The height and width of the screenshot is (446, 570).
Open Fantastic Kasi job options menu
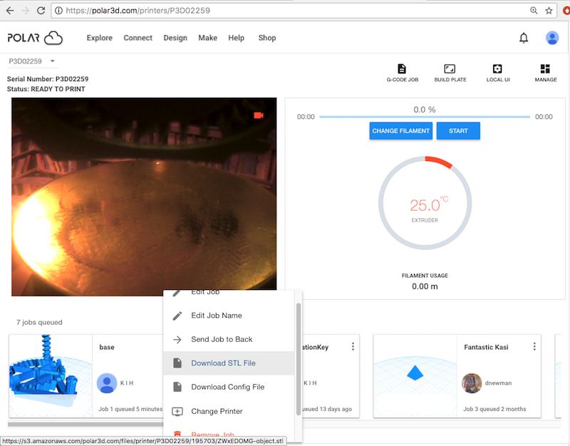(x=534, y=346)
